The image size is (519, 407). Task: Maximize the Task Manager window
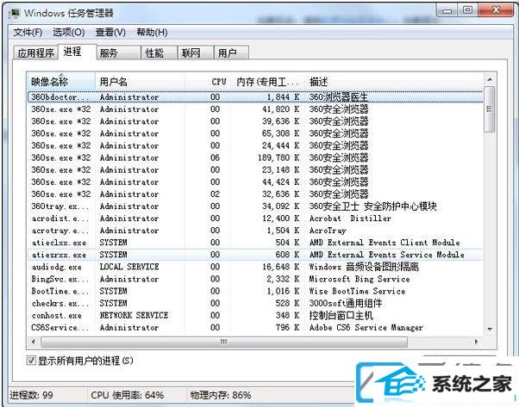467,10
